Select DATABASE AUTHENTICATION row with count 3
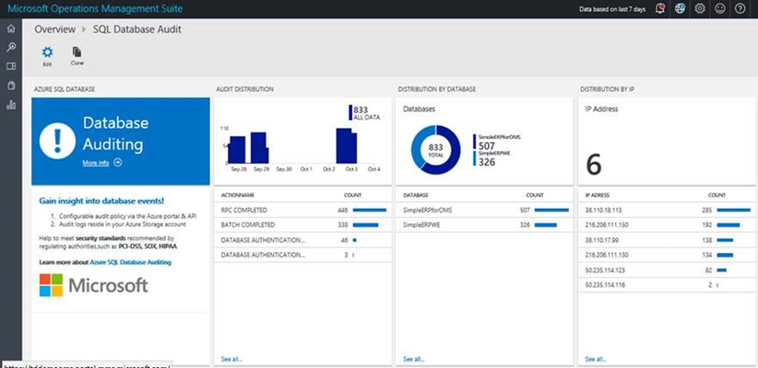Screen dimensions: 758x368 pyautogui.click(x=302, y=255)
